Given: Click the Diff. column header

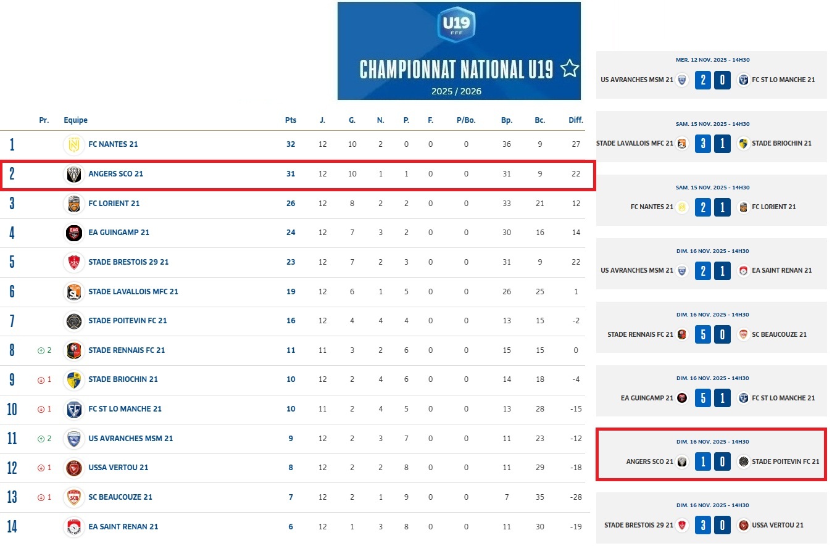Looking at the screenshot, I should click(575, 120).
